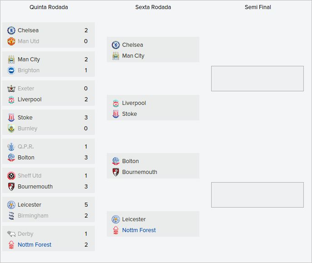The width and height of the screenshot is (312, 263).
Task: Click the Birmingham team name
Action: point(33,216)
